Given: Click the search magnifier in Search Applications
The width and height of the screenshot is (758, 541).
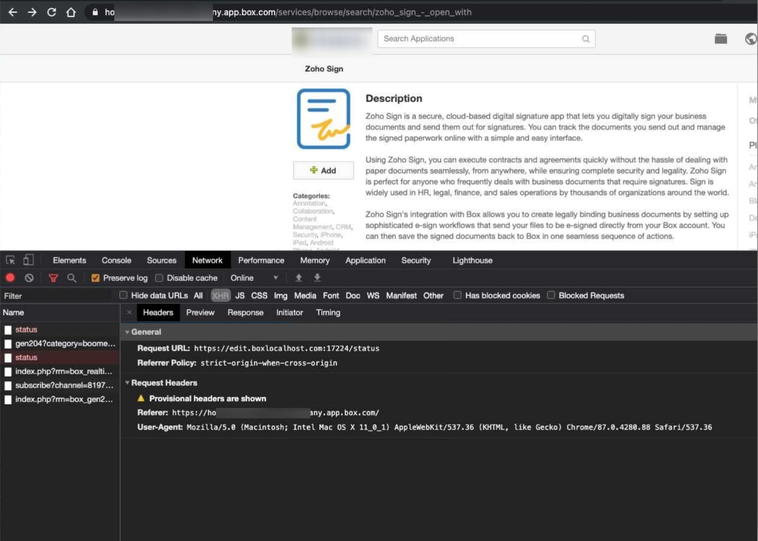Looking at the screenshot, I should tap(586, 39).
